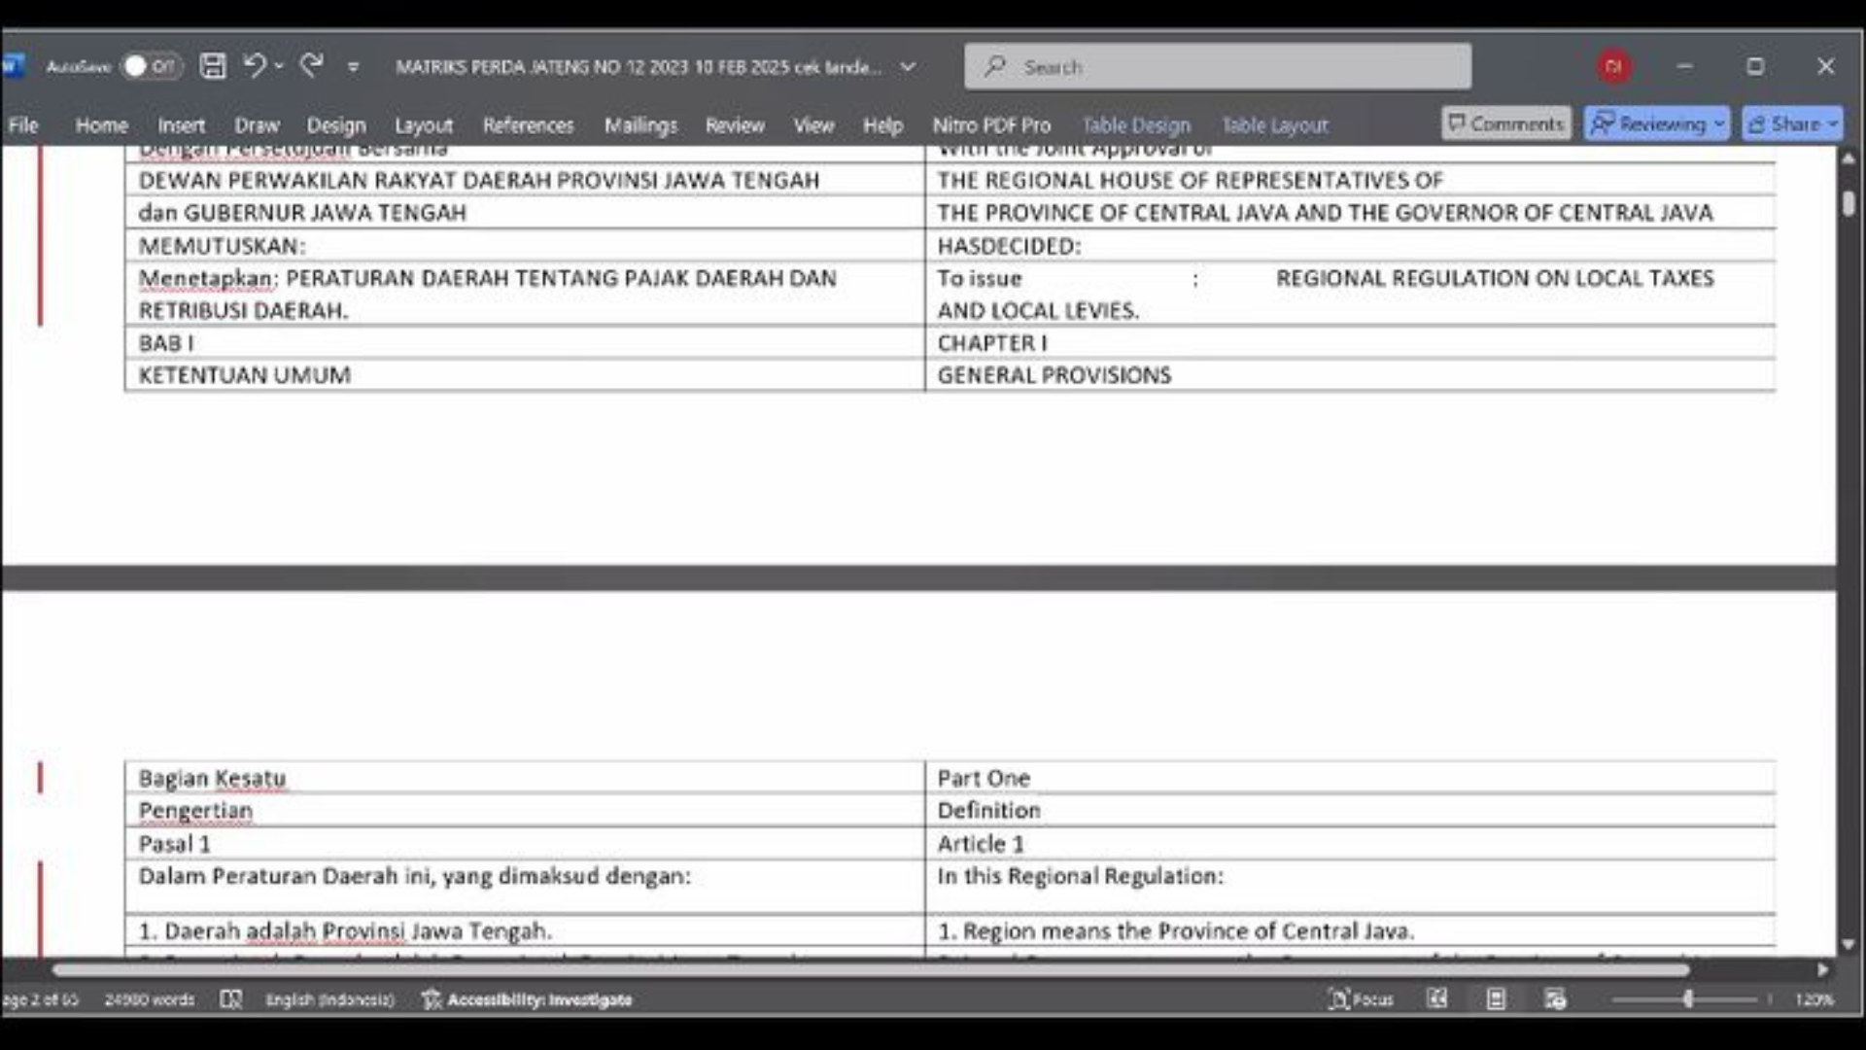Click the vertical scrollbar down arrow
The image size is (1866, 1050).
[1848, 944]
